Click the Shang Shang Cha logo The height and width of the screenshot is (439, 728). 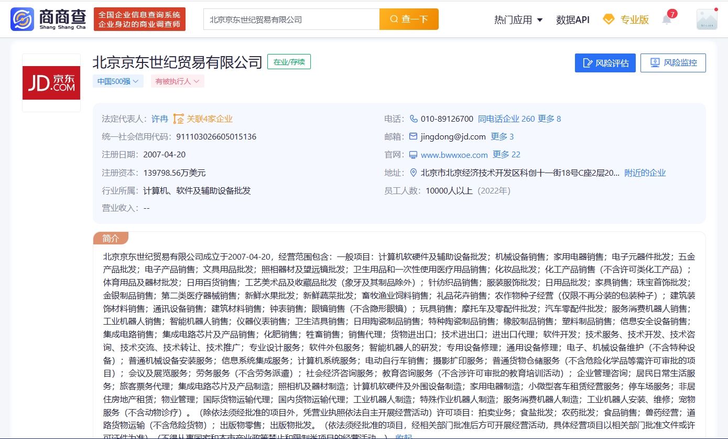click(48, 19)
